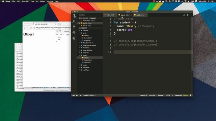Click line 10 in the code editor

point(153,52)
